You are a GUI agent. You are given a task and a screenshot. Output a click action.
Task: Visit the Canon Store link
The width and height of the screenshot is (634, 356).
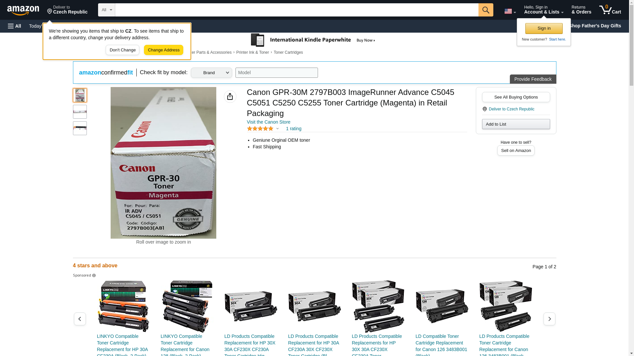point(268,122)
